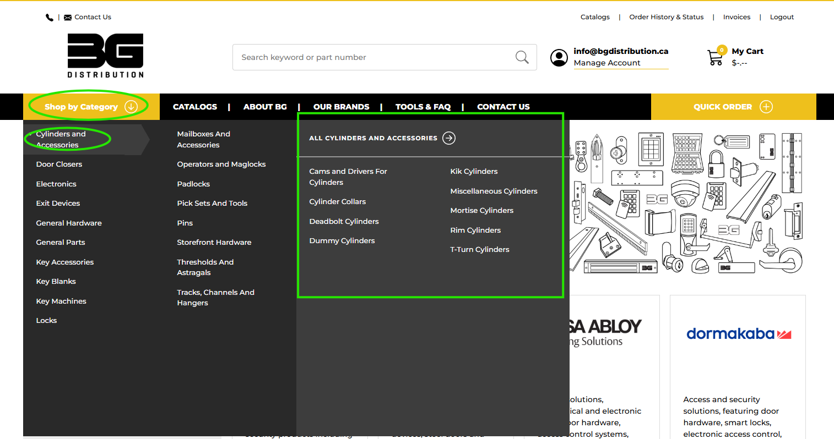Viewport: 834px width, 439px height.
Task: Click the envelope Contact Us icon
Action: (68, 18)
